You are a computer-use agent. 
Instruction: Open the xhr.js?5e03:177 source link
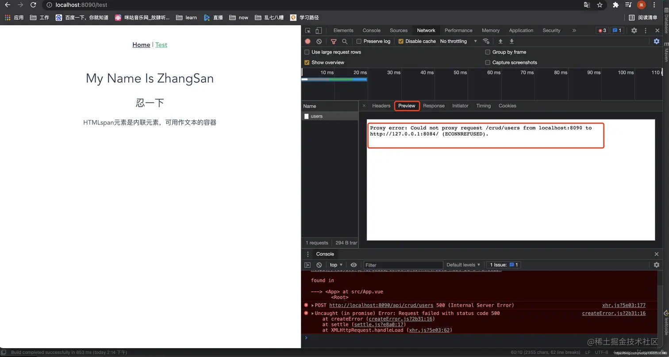(x=624, y=305)
